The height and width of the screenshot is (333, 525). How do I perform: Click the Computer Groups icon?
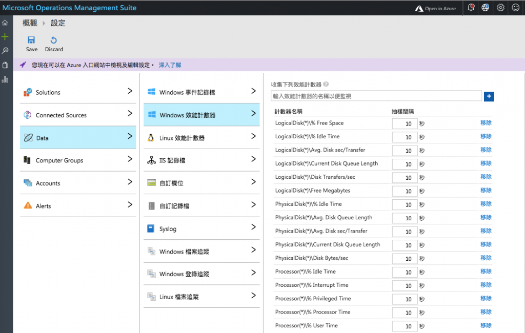pos(28,160)
